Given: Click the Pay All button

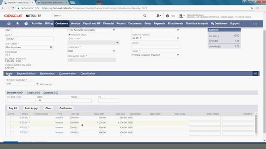Looking at the screenshot, I should click(13, 108).
